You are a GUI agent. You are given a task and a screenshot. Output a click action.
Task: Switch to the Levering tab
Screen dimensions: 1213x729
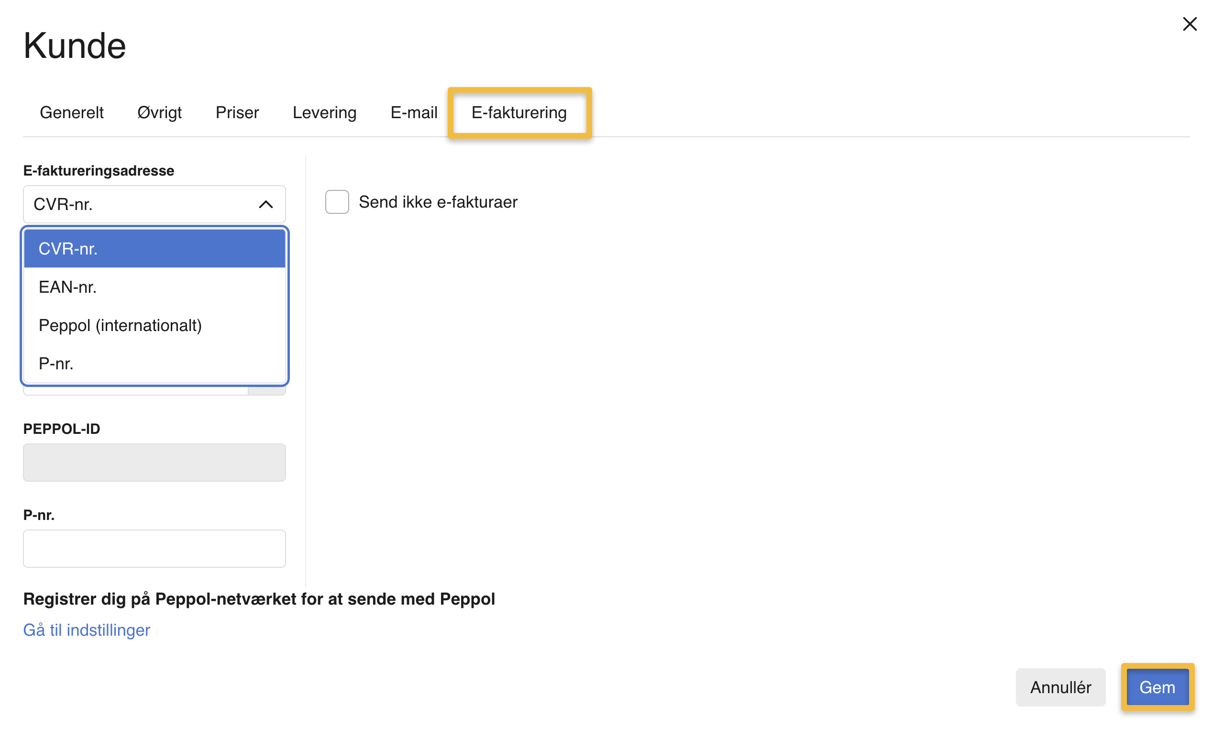(324, 112)
